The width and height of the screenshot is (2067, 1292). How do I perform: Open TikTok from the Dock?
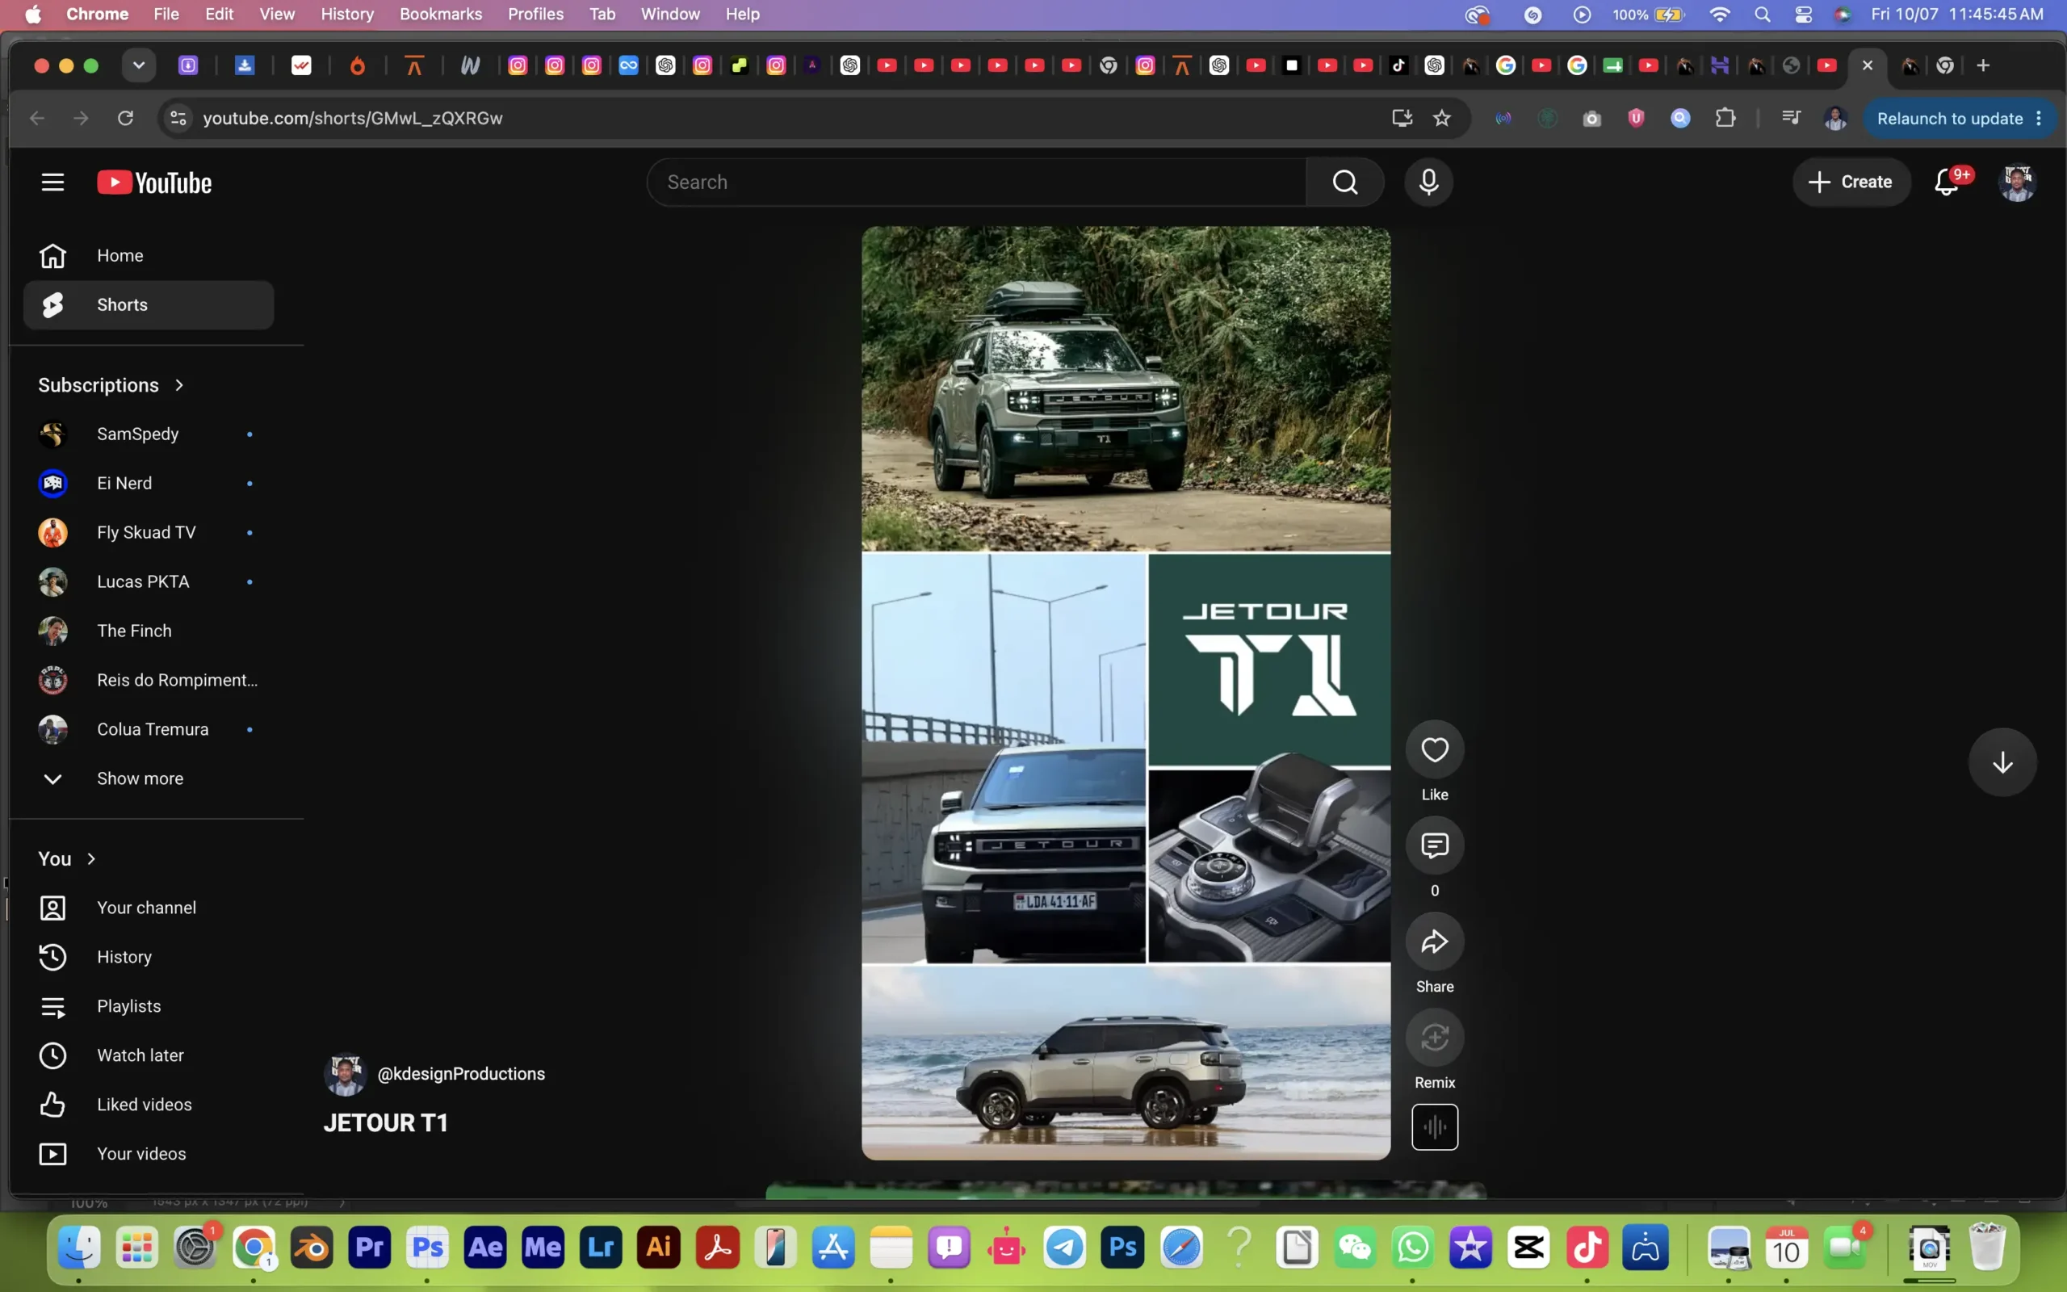point(1587,1248)
